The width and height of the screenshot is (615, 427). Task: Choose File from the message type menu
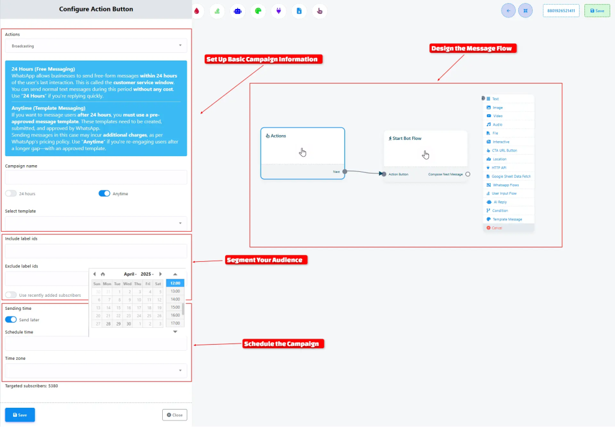tap(509, 133)
